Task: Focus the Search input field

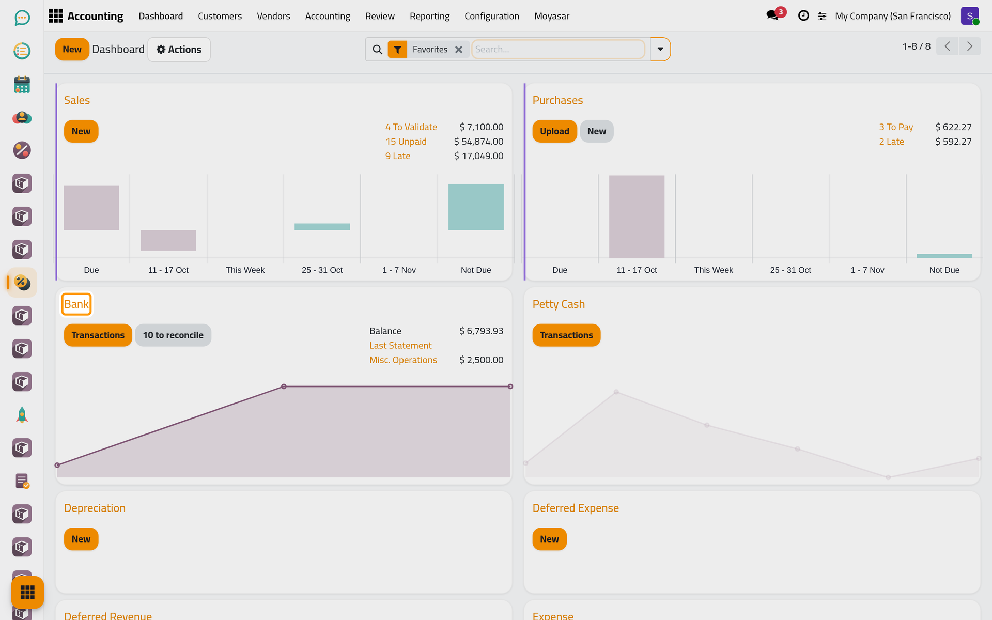Action: click(558, 50)
